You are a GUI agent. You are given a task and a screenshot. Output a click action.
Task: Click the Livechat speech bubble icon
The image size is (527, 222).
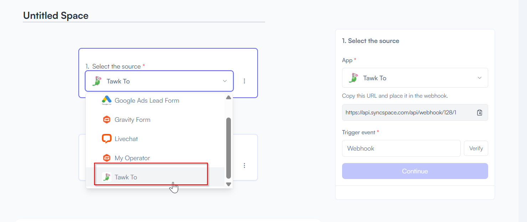click(x=107, y=139)
